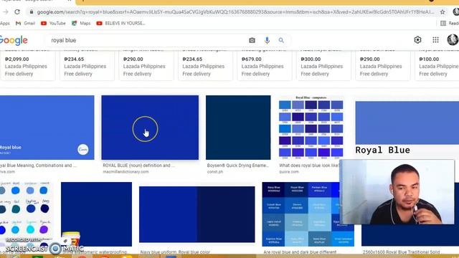Click the browser forward arrow

tap(6, 12)
